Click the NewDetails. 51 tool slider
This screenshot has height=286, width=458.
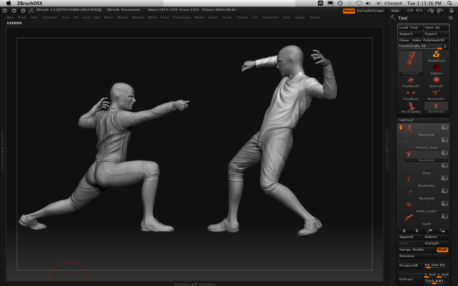click(420, 46)
